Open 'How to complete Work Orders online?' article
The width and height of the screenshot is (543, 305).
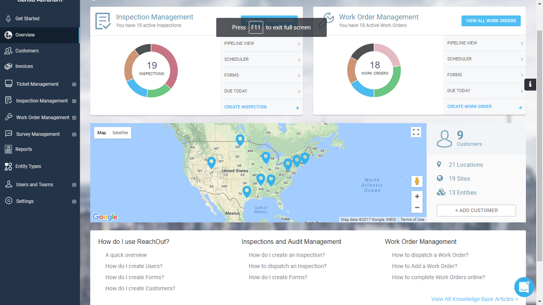(438, 277)
